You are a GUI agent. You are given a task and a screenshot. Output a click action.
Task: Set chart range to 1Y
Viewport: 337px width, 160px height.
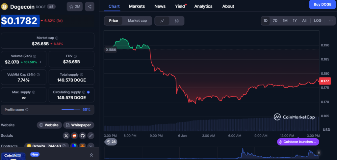pos(295,21)
